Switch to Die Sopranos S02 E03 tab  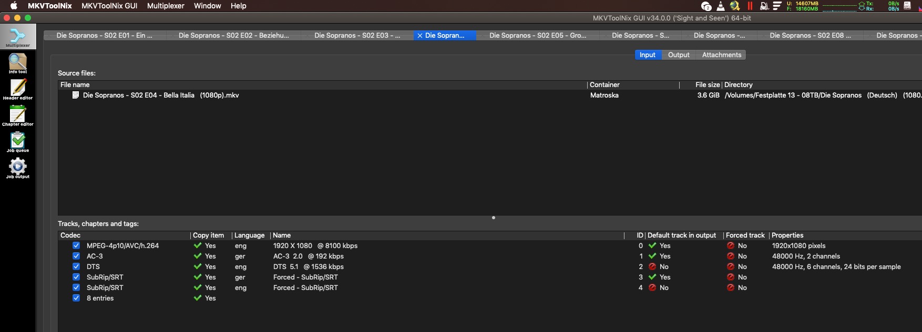click(x=357, y=35)
